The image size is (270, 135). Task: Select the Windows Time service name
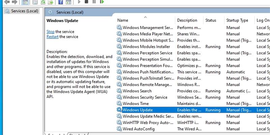click(136, 104)
